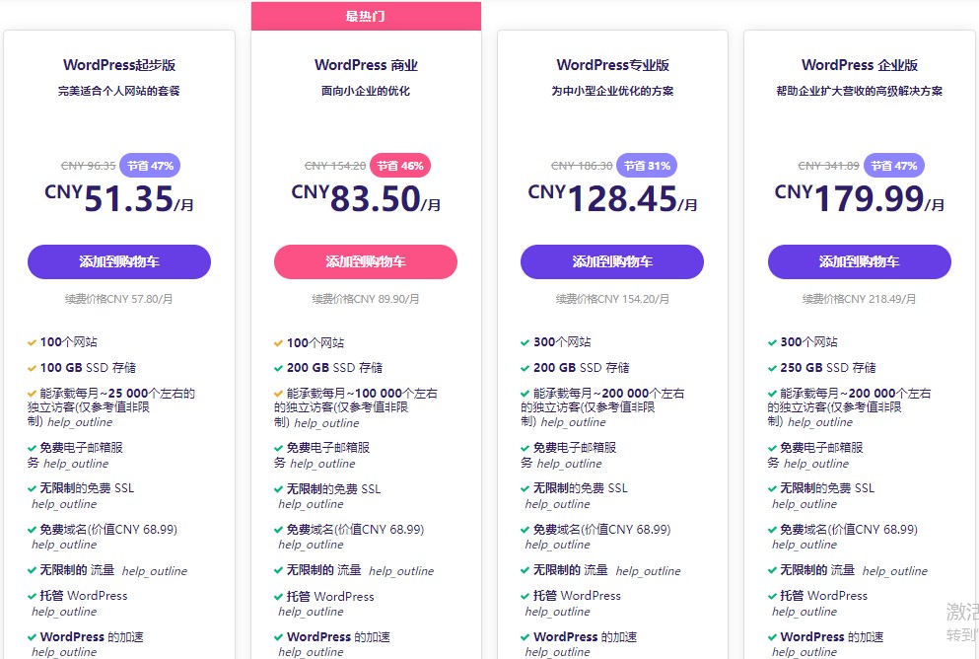Click help icon under 托管 WordPress in 商业 plan
Screen dimensions: 979x659
tap(311, 612)
